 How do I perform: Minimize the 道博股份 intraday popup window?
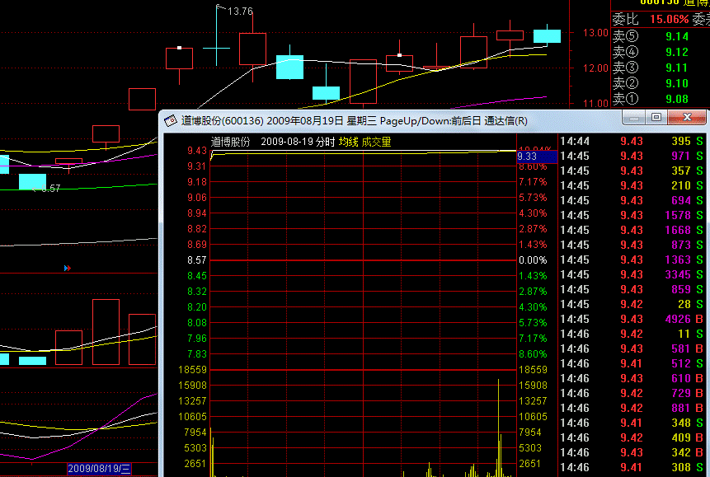(633, 118)
